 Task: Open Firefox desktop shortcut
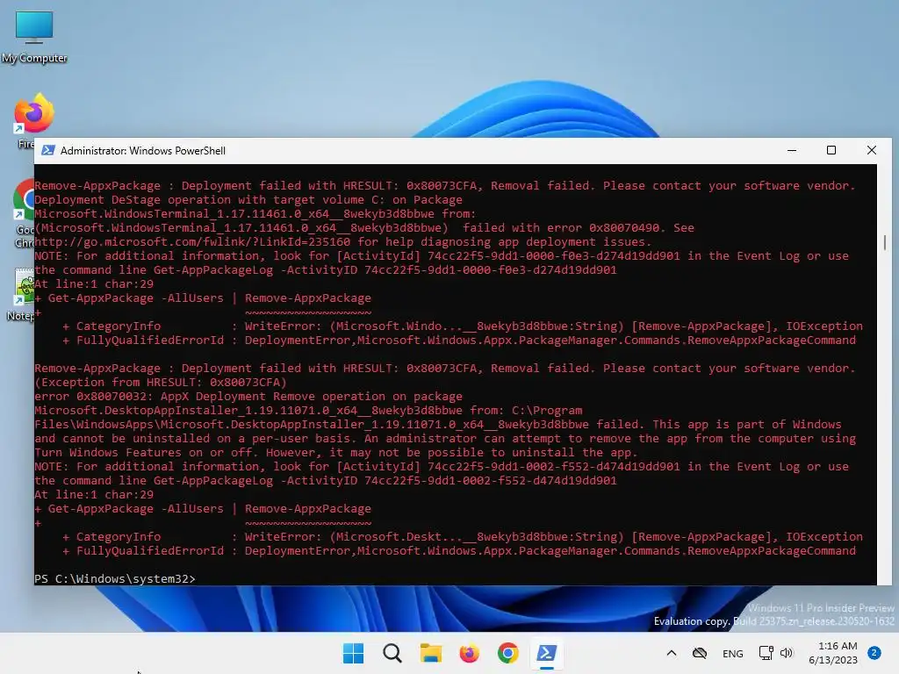click(27, 120)
